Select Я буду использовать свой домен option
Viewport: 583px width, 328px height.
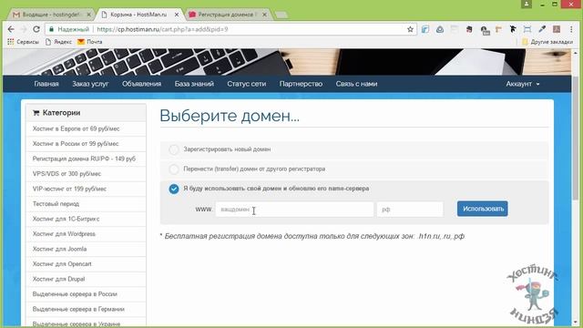tap(174, 189)
